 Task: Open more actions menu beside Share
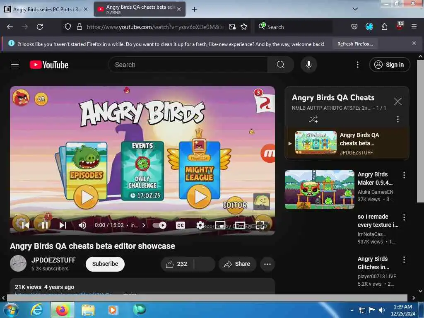(x=267, y=264)
